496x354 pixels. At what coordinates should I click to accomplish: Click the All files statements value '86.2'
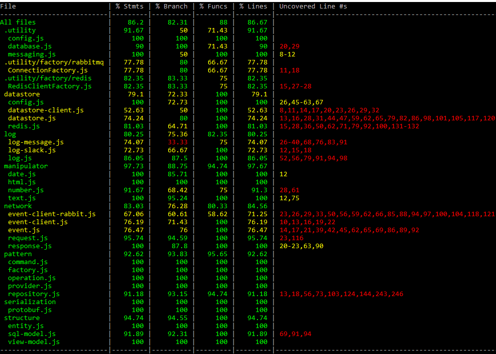(136, 22)
